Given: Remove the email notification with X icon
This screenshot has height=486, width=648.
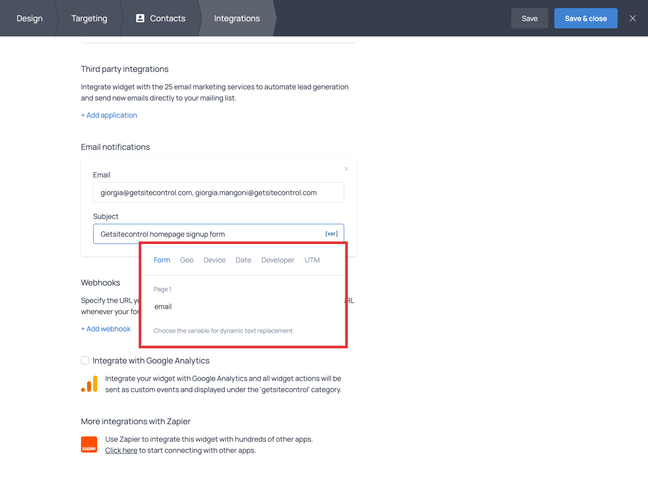Looking at the screenshot, I should (346, 169).
